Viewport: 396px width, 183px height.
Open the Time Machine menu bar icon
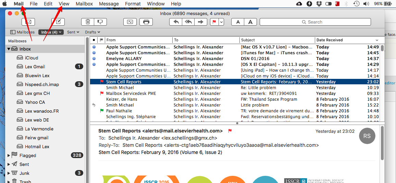pyautogui.click(x=356, y=4)
